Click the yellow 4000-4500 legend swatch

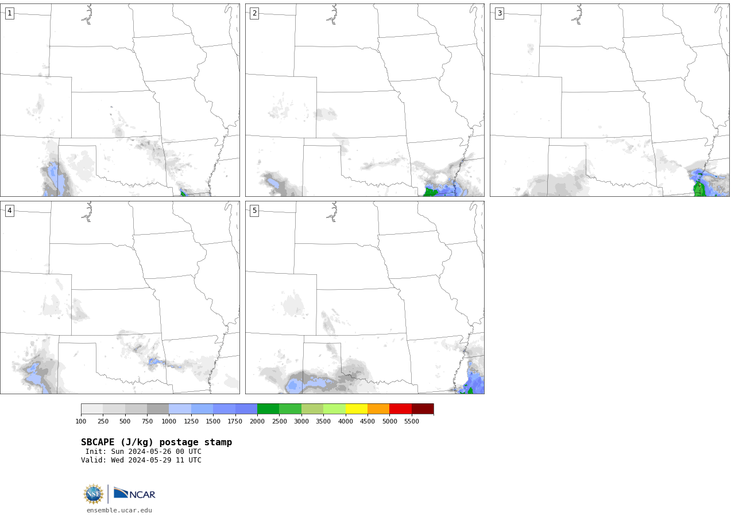coord(357,409)
